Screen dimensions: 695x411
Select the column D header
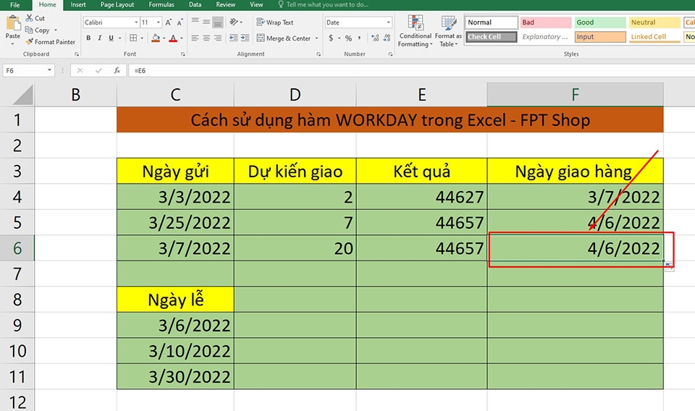coord(295,94)
